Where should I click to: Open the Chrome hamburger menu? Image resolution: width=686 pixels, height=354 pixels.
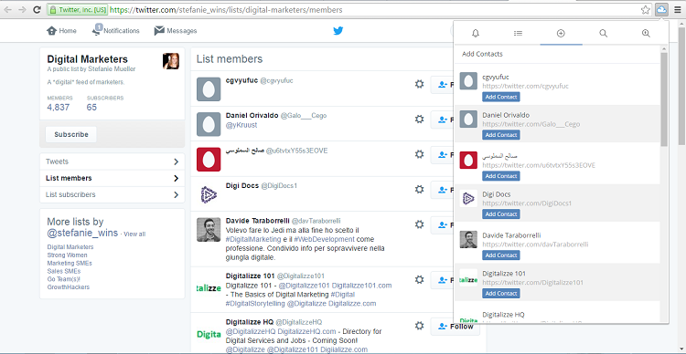678,10
